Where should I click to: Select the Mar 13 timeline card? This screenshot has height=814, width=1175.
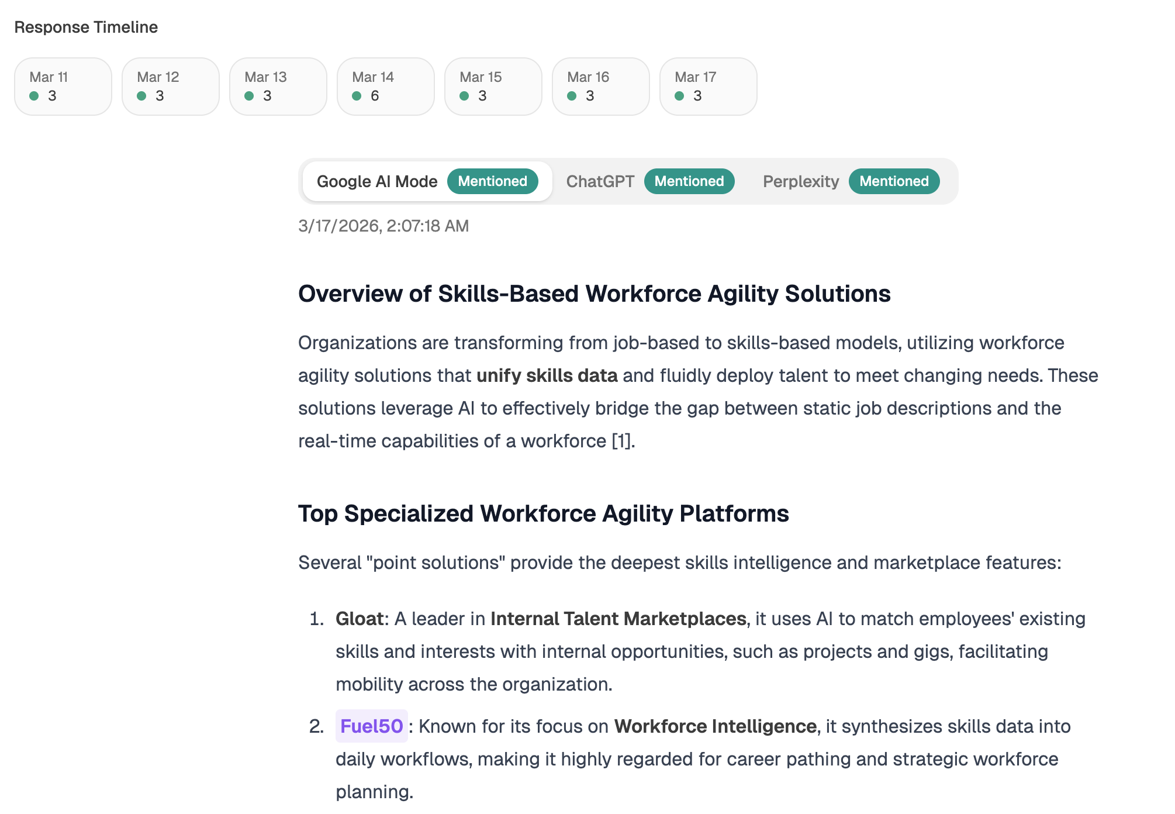click(278, 87)
